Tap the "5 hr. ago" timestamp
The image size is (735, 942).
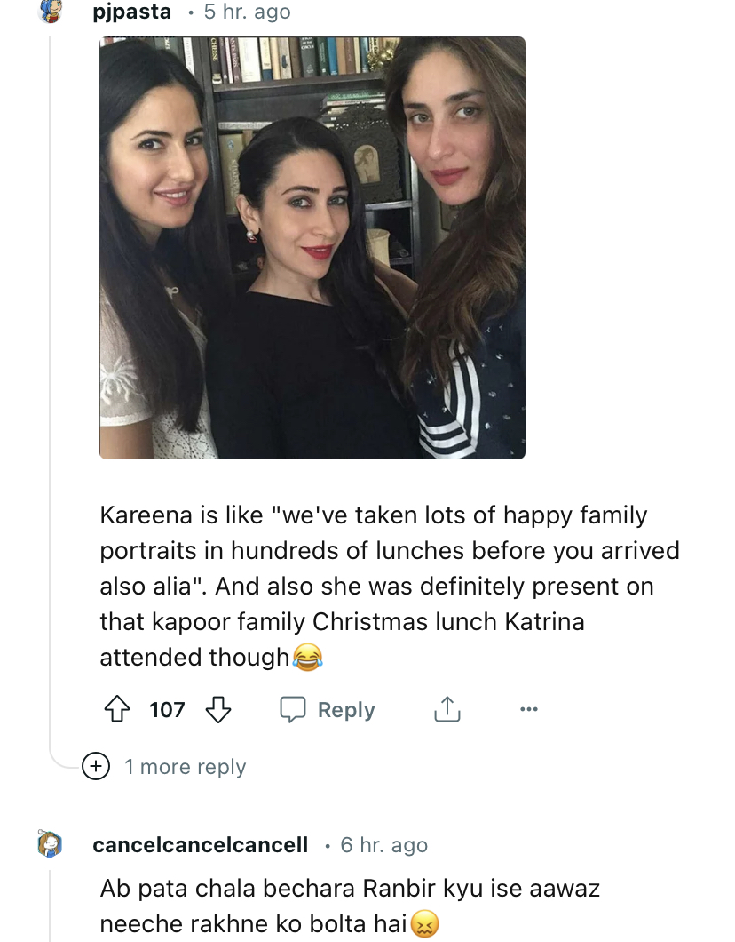(x=247, y=12)
